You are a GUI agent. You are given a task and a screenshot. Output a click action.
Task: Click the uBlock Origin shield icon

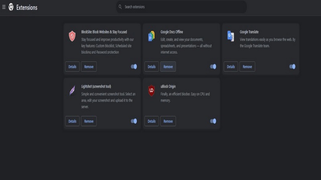click(151, 90)
